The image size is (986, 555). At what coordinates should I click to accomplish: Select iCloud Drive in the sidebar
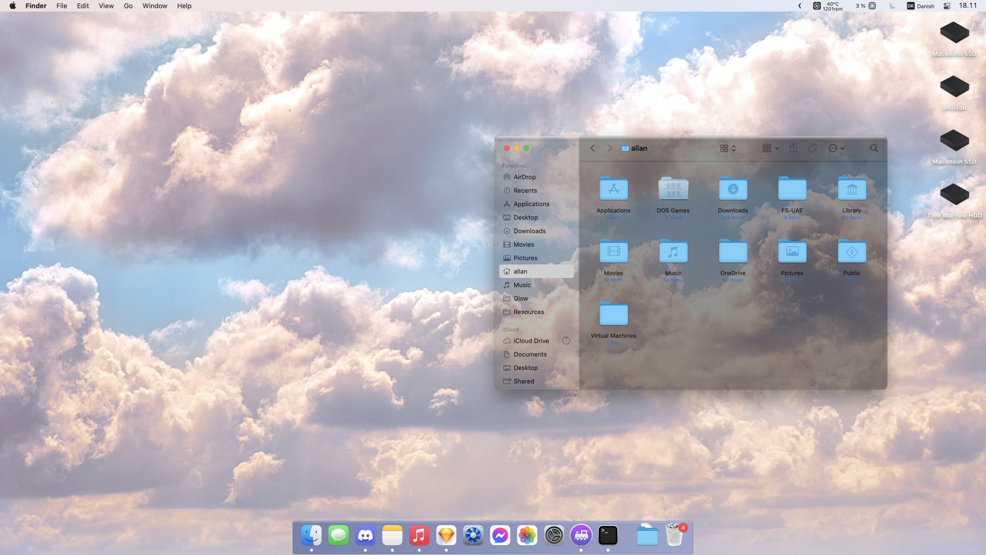click(x=531, y=341)
